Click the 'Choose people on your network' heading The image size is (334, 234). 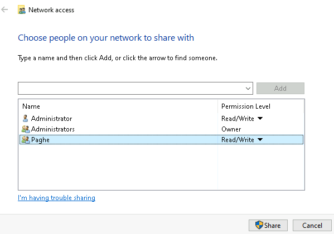(x=106, y=38)
